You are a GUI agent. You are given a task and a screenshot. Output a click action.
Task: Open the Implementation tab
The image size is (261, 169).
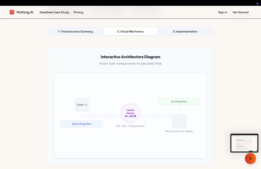[x=185, y=31]
